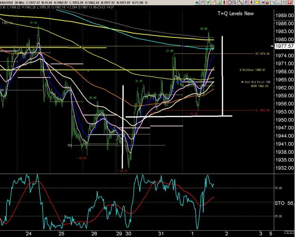Screen dimensions: 295x237
Task: Click the 'T=Q Levels New' chart annotation
Action: [236, 13]
